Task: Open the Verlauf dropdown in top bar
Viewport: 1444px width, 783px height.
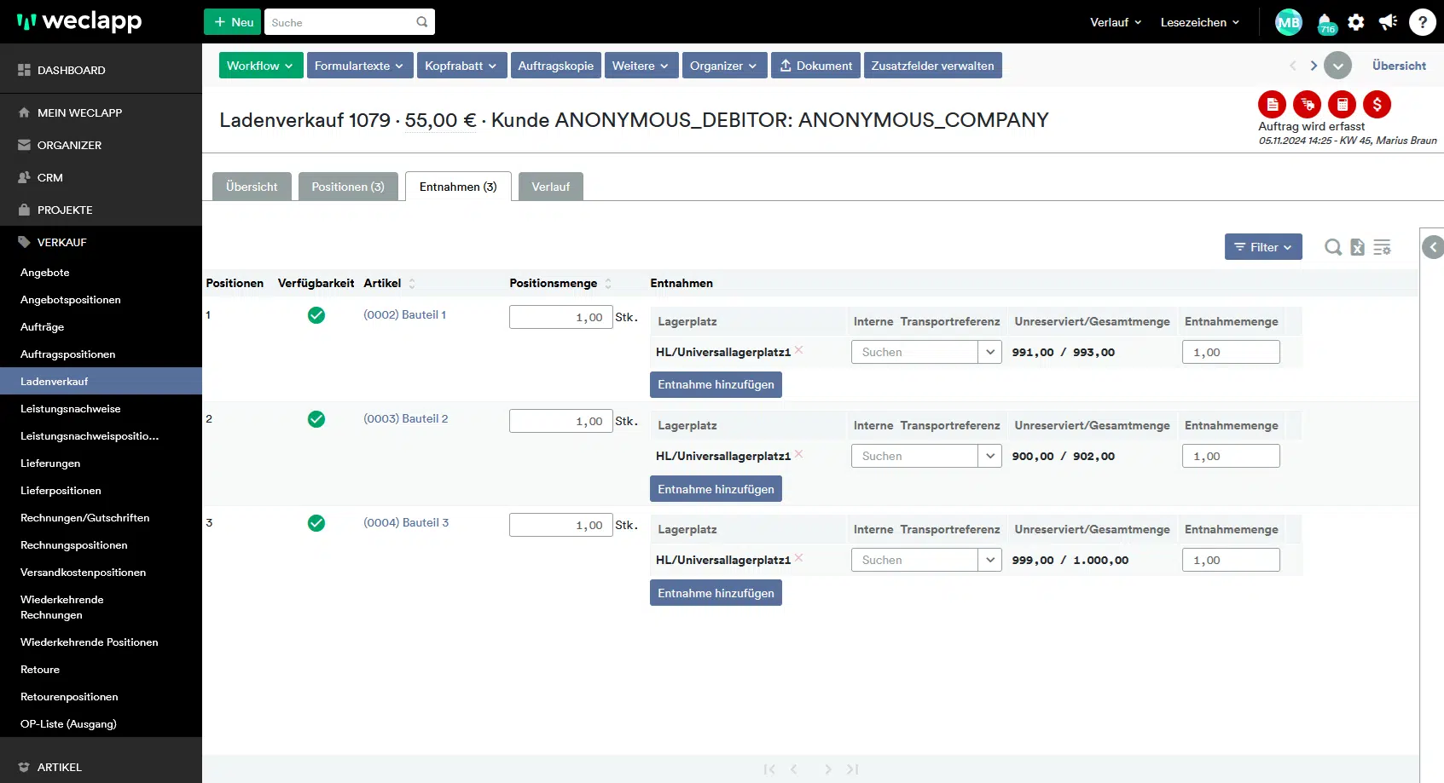Action: [x=1116, y=22]
